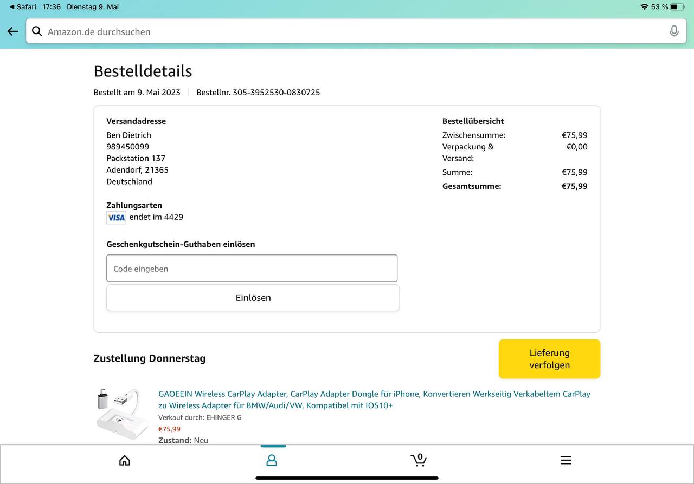This screenshot has height=484, width=694.
Task: Open the account profile tab icon
Action: pos(272,460)
